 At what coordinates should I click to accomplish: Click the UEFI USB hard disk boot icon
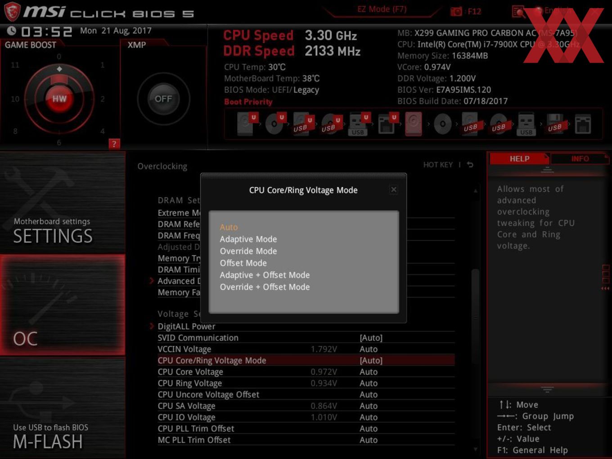pyautogui.click(x=303, y=124)
